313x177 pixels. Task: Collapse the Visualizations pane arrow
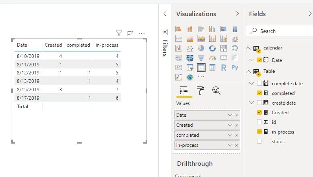237,14
